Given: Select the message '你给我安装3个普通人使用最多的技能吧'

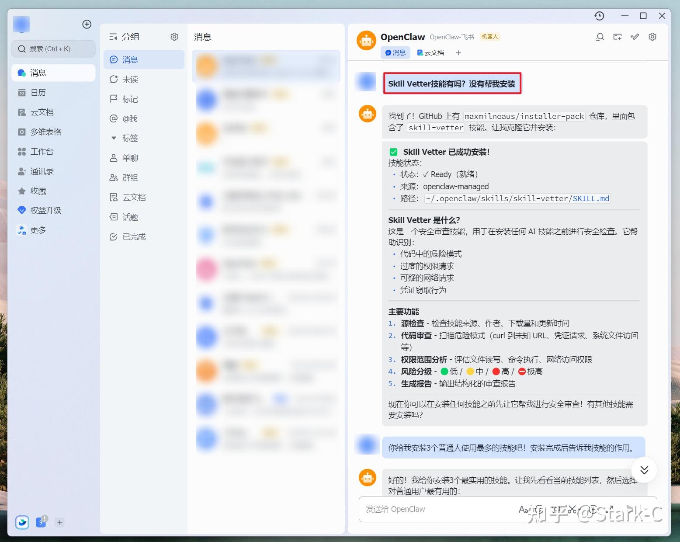Looking at the screenshot, I should coord(513,448).
